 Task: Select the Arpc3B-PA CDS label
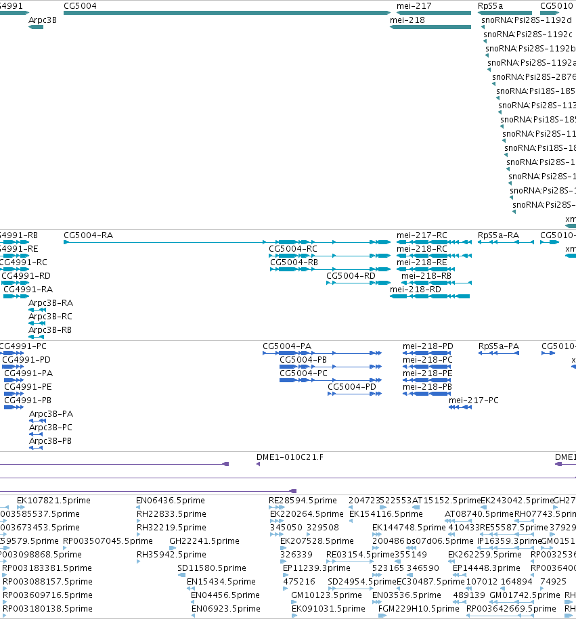click(x=51, y=414)
